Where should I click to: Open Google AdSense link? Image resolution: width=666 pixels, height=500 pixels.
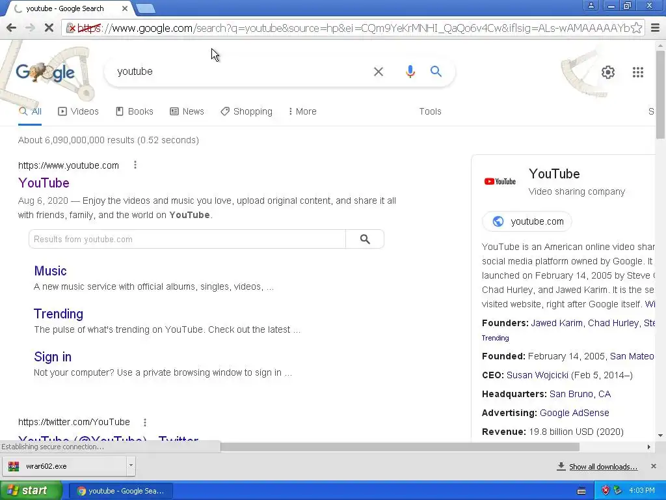tap(574, 413)
